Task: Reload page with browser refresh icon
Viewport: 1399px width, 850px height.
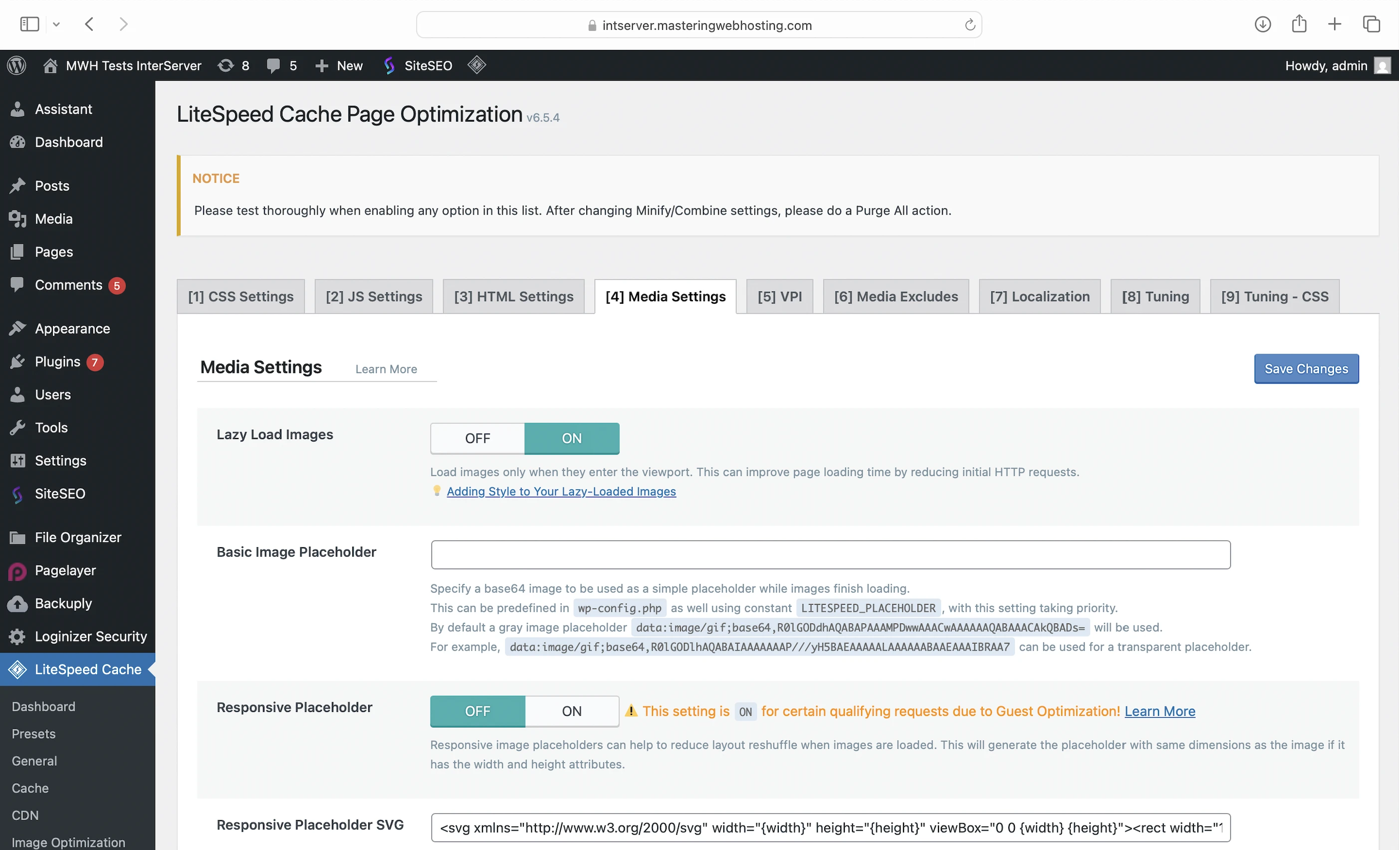Action: [970, 25]
